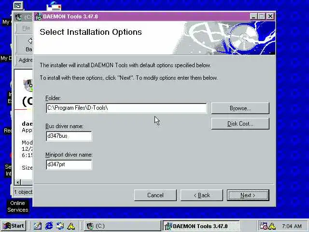Screen dimensions: 309x232
Task: Cancel the DAEMON Tools installation
Action: click(x=155, y=195)
